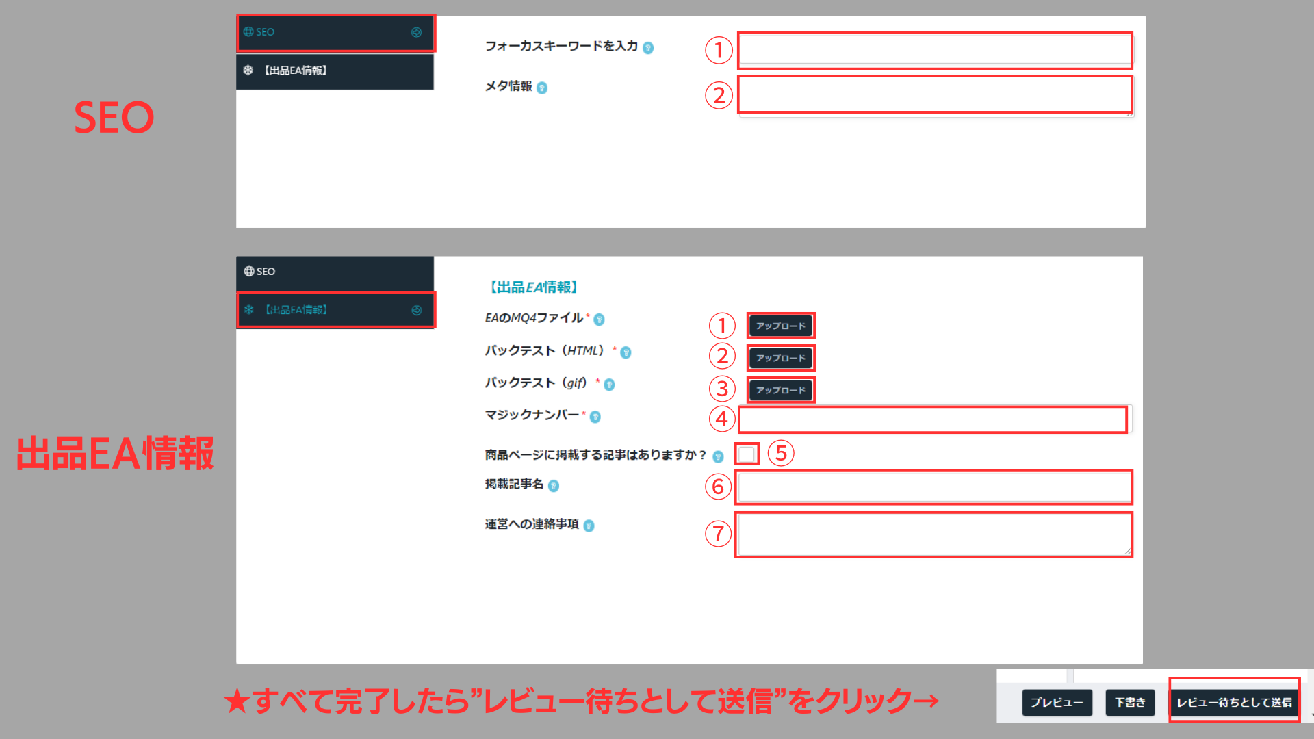Select the highlighted 【出品EA情報】 tab in the lower panel
This screenshot has height=739, width=1314.
point(335,310)
